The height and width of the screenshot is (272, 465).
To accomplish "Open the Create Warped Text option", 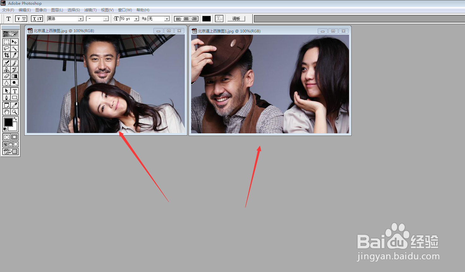I will [x=219, y=19].
